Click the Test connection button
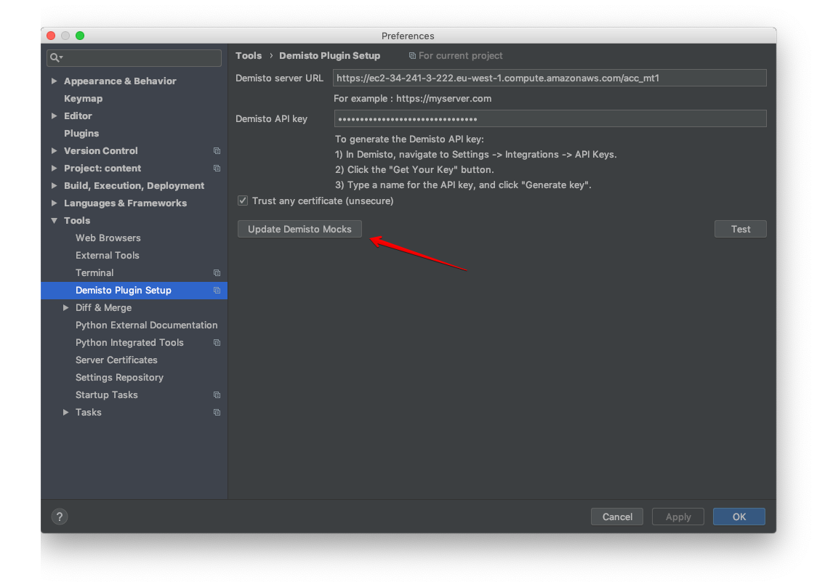 coord(741,229)
